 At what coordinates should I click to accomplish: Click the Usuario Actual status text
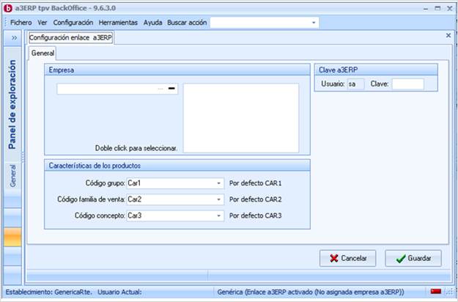point(119,292)
